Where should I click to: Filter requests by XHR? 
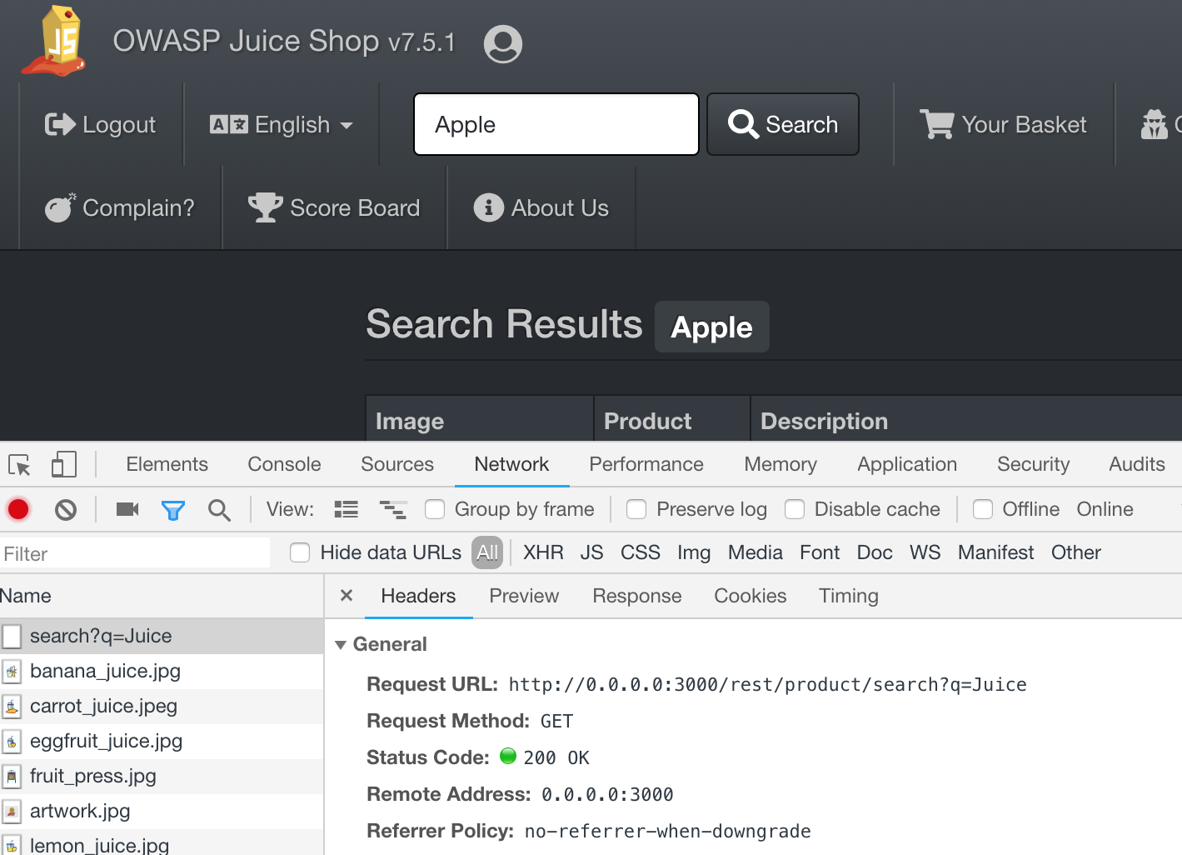coord(543,552)
